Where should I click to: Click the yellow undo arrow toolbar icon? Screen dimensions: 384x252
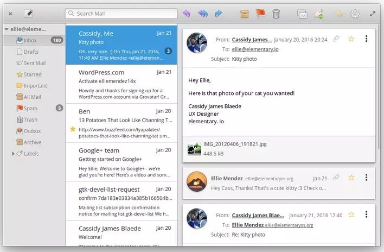pyautogui.click(x=339, y=14)
